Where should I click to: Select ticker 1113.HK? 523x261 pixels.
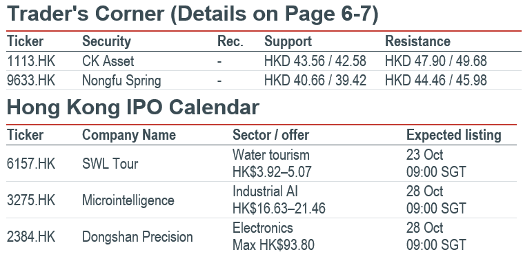tap(31, 61)
